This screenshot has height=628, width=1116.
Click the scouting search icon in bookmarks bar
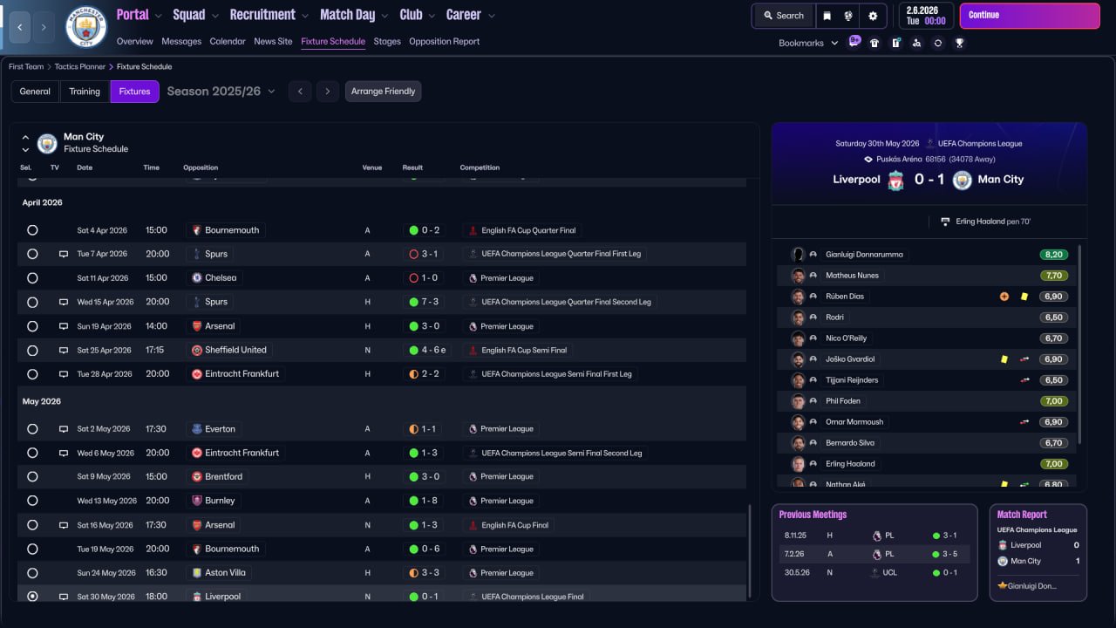tap(916, 43)
